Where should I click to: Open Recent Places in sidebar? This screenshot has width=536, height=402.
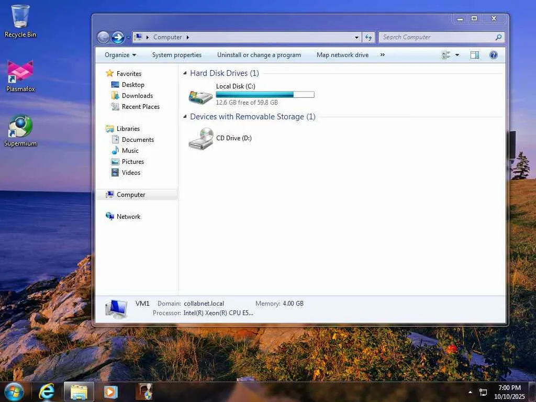point(136,107)
